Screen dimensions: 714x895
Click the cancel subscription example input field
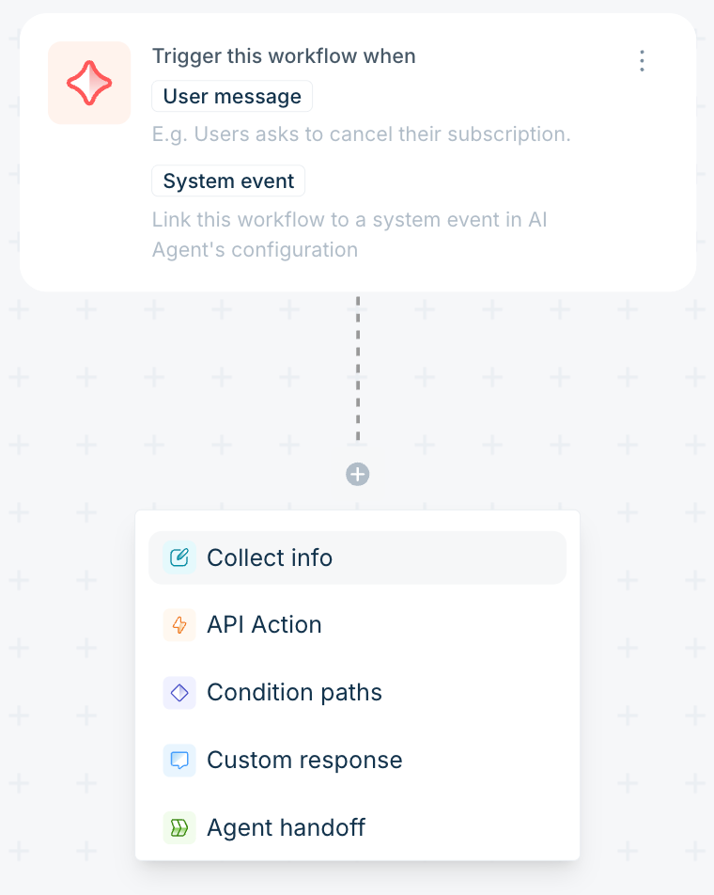coord(361,134)
